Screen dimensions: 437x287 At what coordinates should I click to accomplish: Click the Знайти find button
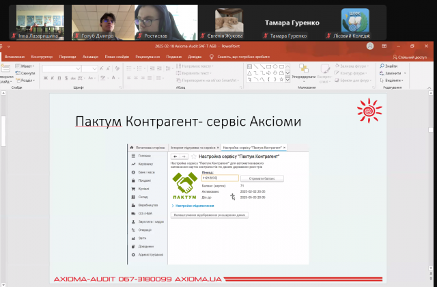coord(389,66)
